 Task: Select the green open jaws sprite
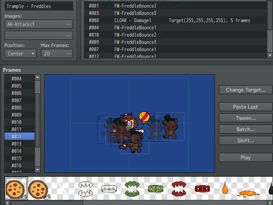[x=132, y=189]
